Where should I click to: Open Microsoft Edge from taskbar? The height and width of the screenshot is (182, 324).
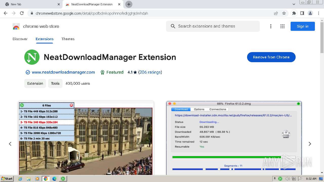tap(54, 179)
